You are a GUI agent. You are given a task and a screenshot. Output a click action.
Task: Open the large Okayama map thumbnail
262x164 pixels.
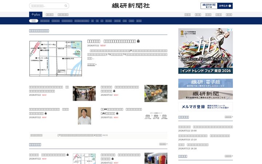[56, 59]
